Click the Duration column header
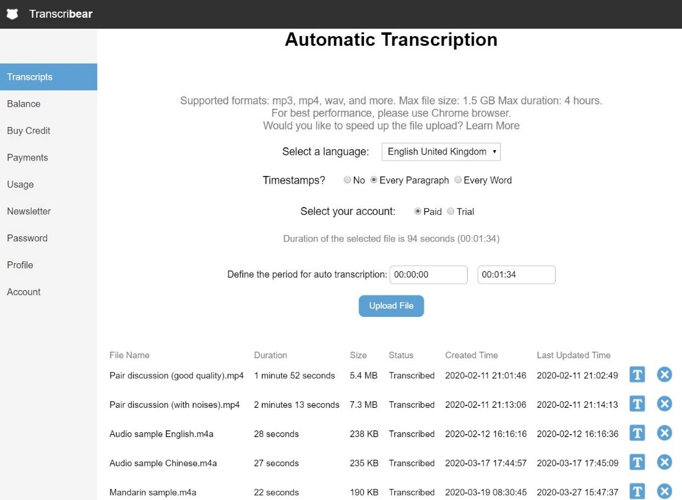682x500 pixels. pyautogui.click(x=270, y=355)
